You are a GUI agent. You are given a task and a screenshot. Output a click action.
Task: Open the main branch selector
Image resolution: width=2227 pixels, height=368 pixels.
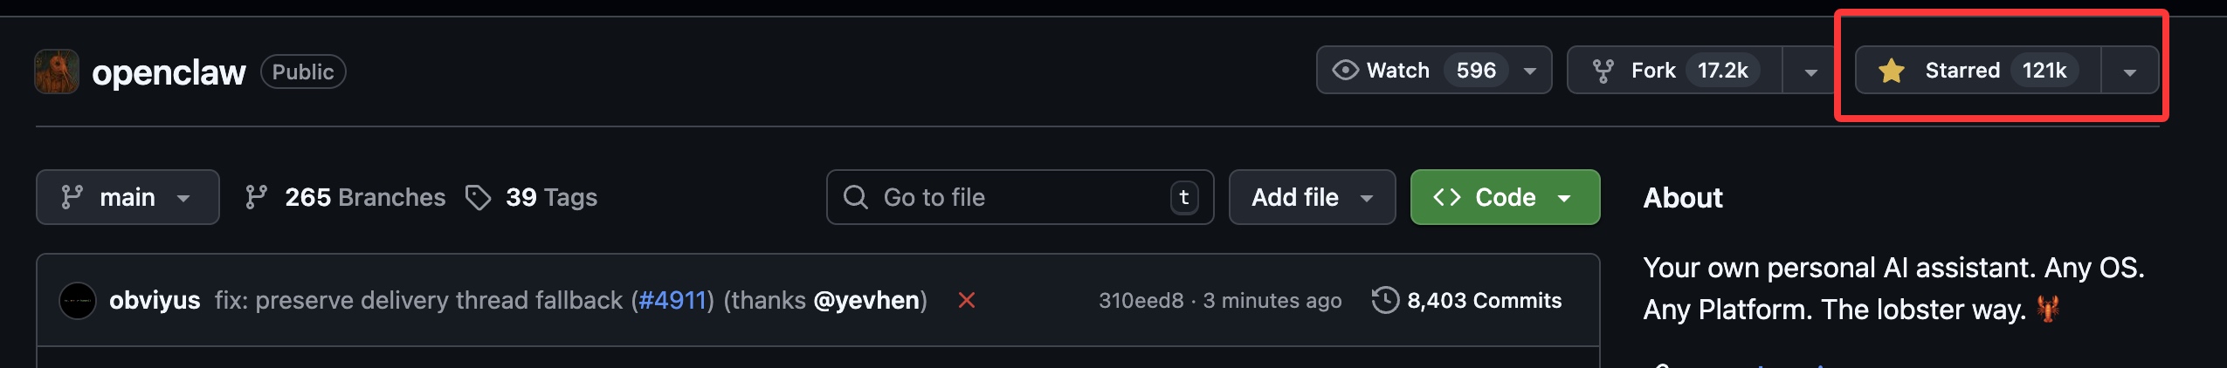[x=128, y=197]
